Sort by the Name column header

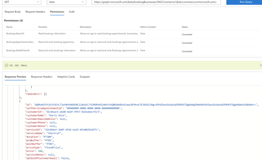click(x=9, y=27)
